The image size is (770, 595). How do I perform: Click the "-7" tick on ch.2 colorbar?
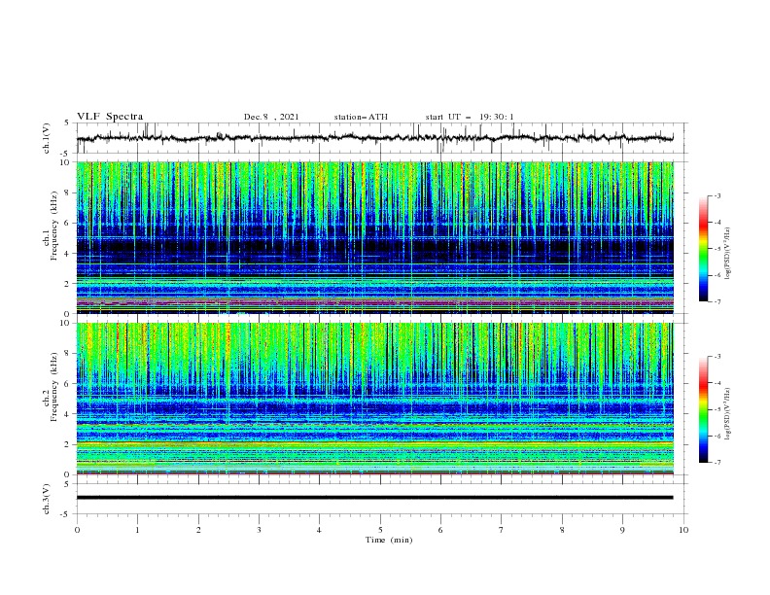(717, 463)
